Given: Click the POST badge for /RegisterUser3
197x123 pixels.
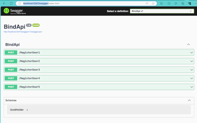Looking at the screenshot, I should [x=11, y=70].
